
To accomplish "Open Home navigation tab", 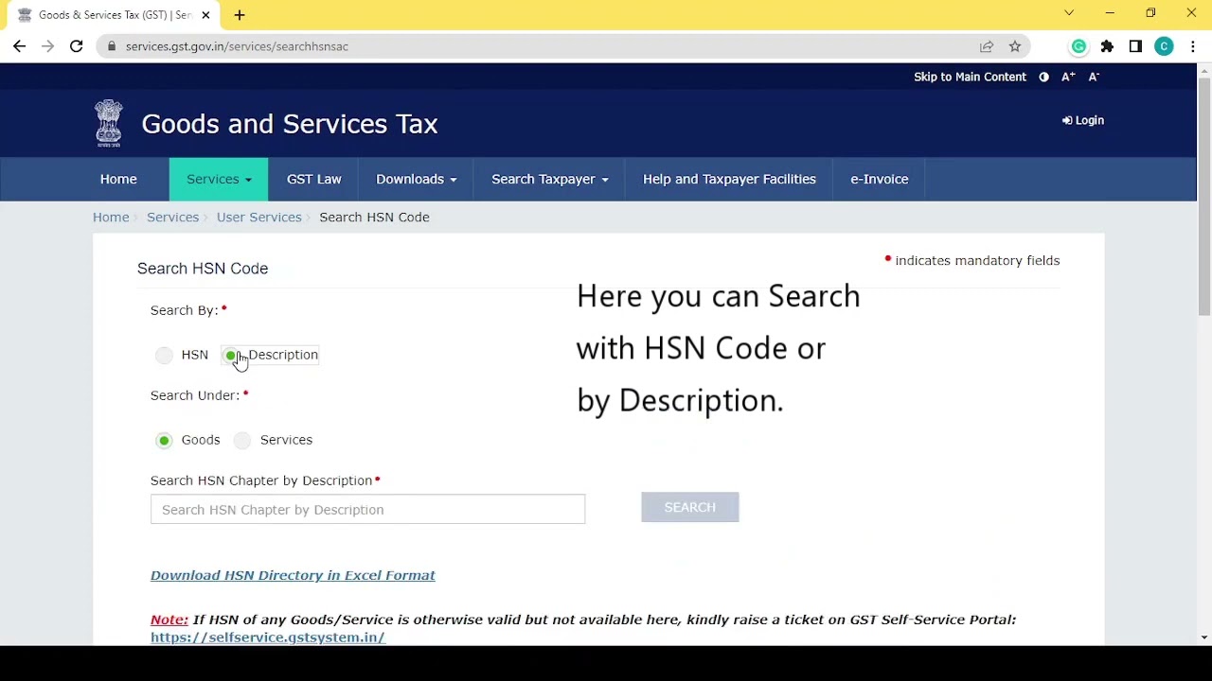I will tap(118, 179).
